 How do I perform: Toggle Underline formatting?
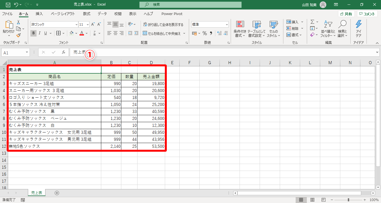(x=45, y=33)
